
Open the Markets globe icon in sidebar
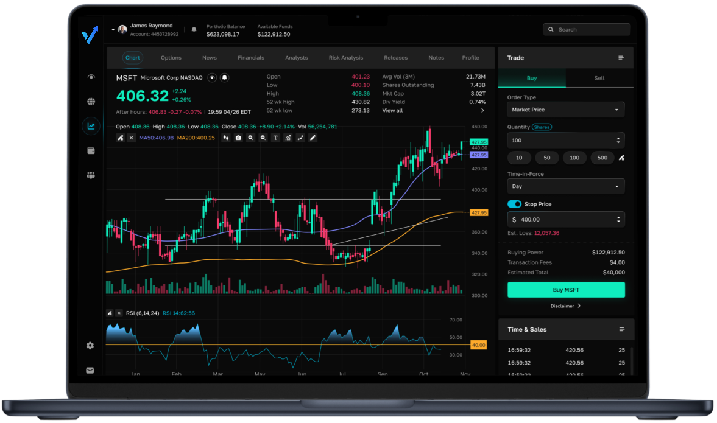[x=91, y=102]
